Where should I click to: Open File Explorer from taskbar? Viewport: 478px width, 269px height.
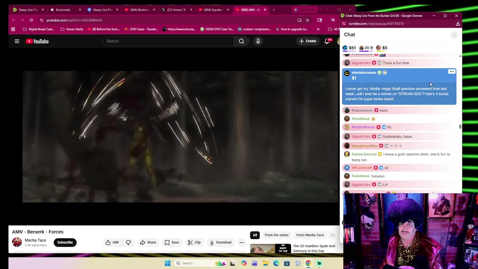coord(265,263)
